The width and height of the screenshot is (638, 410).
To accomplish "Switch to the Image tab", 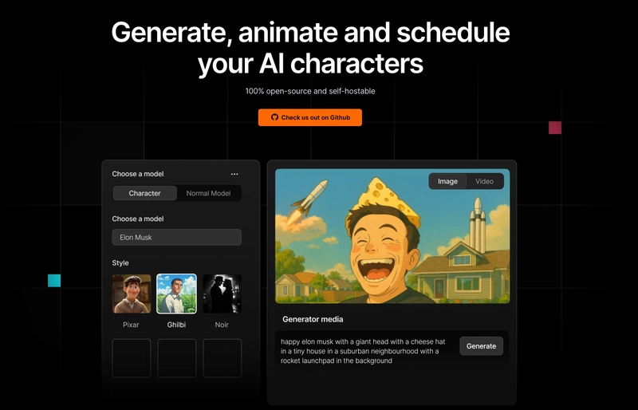I will (447, 181).
